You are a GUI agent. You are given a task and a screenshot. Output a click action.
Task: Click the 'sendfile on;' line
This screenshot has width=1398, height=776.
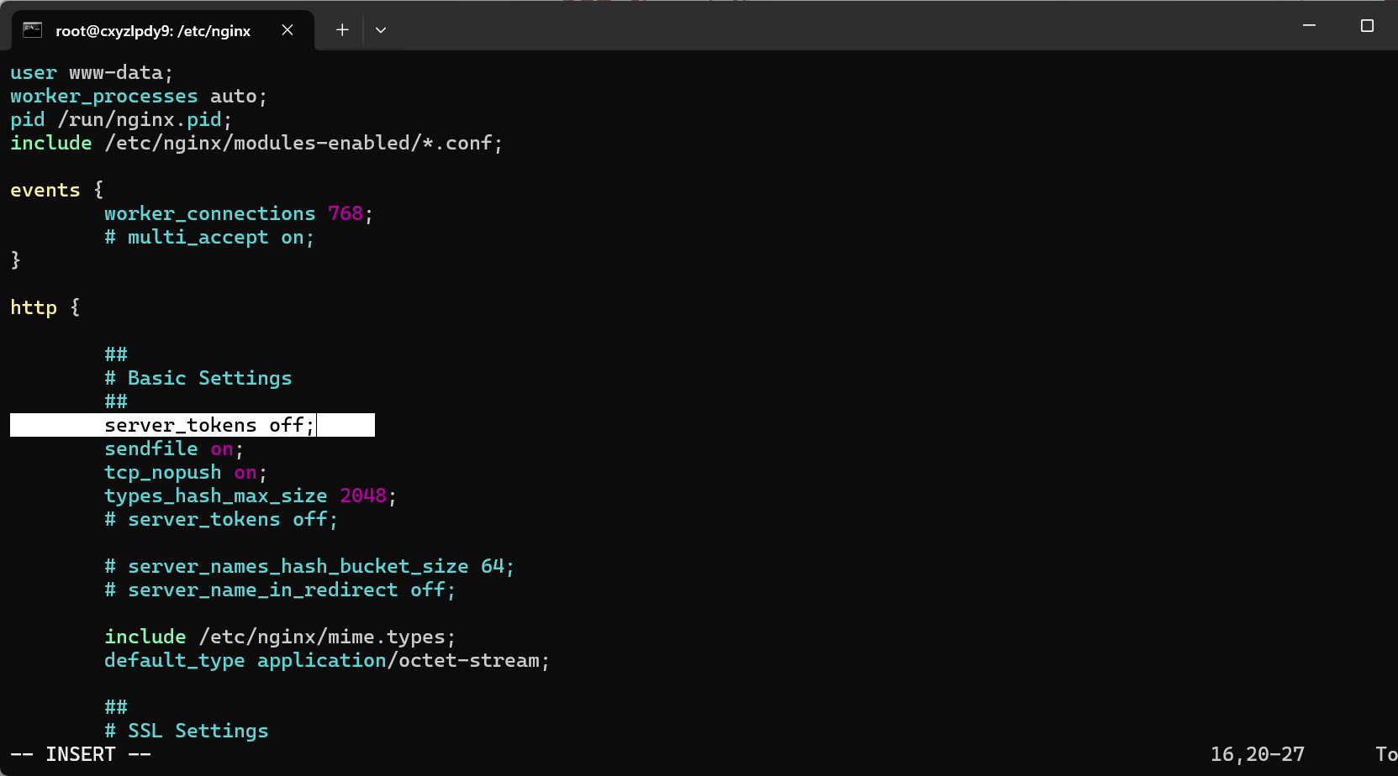click(x=174, y=449)
